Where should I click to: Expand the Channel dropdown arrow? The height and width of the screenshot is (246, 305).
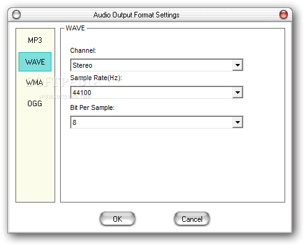tap(237, 65)
